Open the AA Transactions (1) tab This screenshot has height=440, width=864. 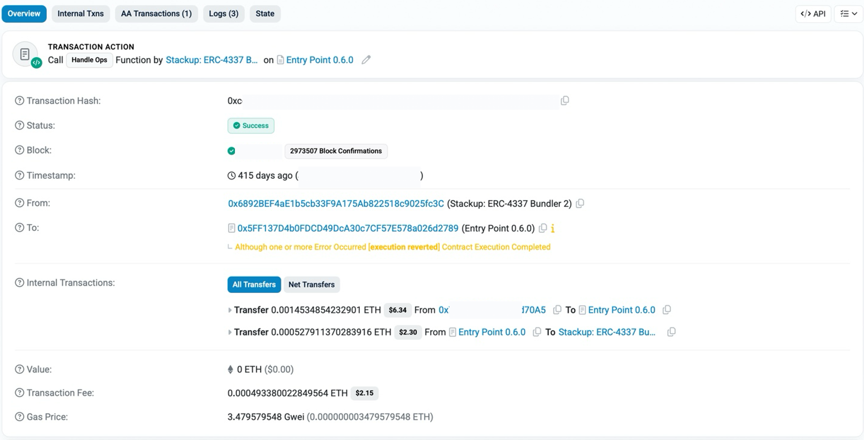[x=156, y=14]
